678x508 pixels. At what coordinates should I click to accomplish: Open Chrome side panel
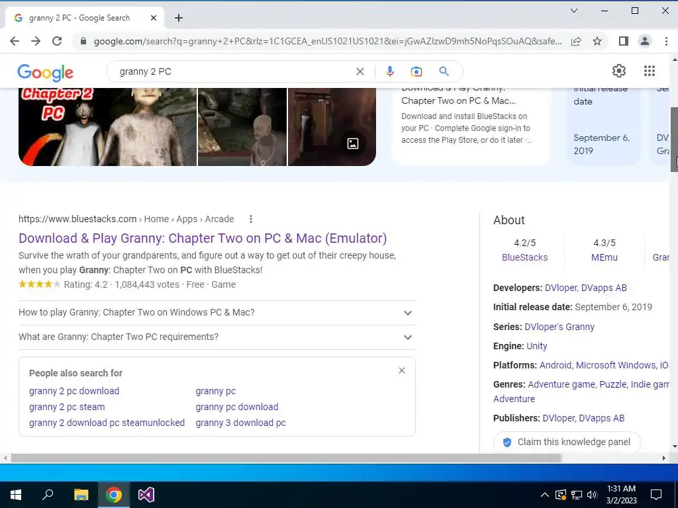623,41
